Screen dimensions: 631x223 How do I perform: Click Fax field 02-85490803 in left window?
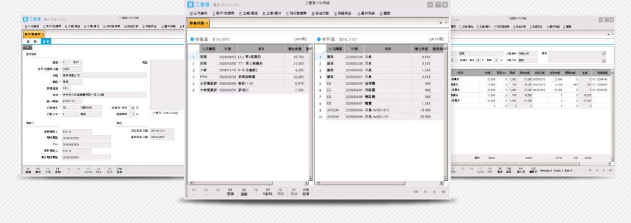[x=86, y=144]
